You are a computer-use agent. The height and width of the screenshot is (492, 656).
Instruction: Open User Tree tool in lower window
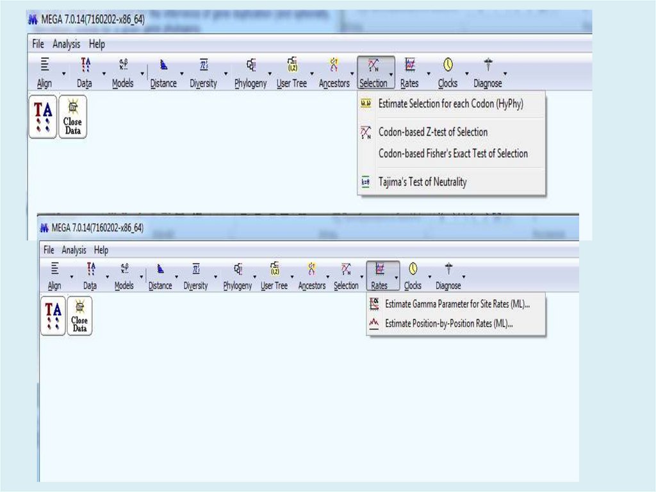click(x=274, y=276)
